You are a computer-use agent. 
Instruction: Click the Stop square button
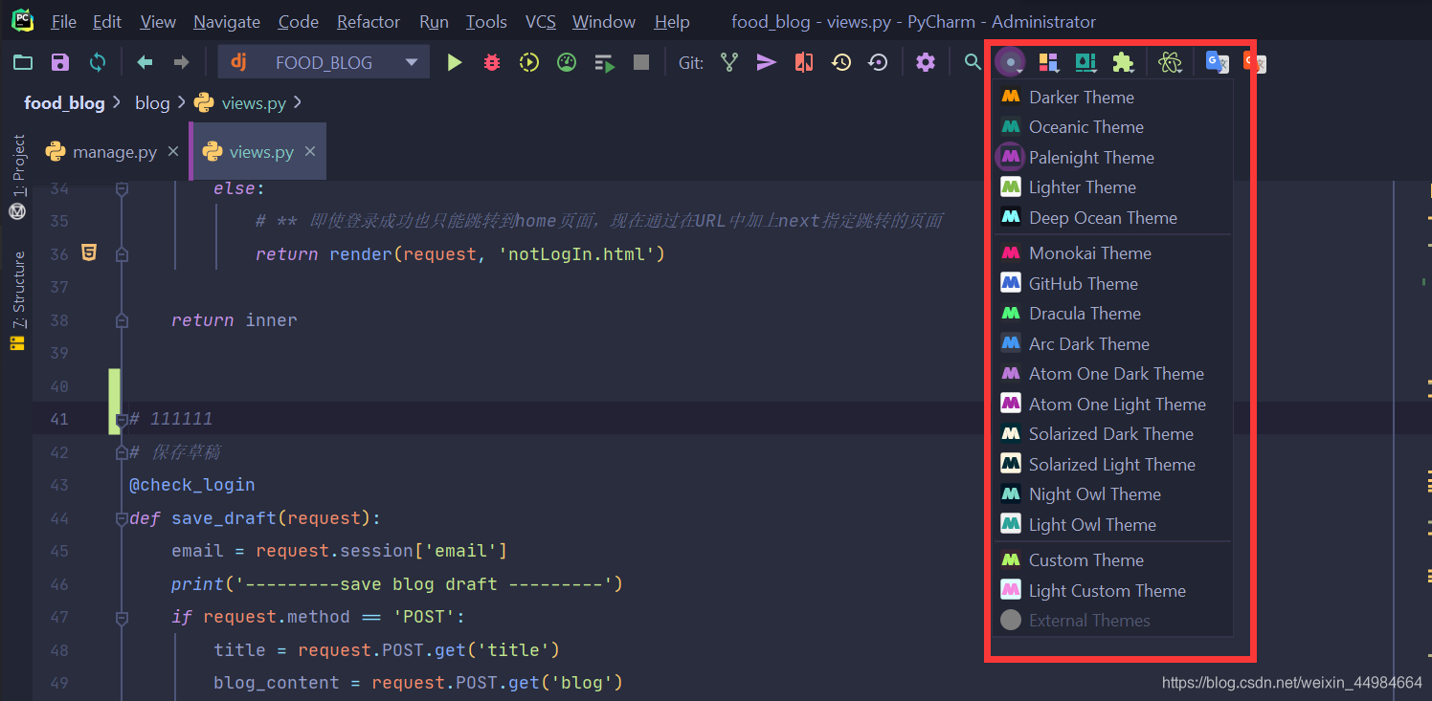click(x=641, y=63)
